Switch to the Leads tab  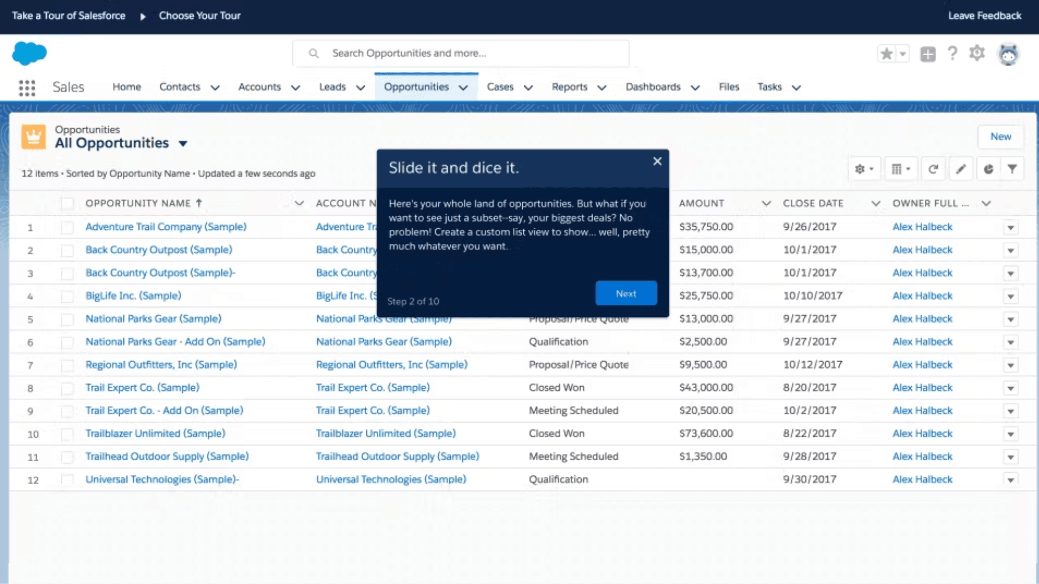coord(332,87)
